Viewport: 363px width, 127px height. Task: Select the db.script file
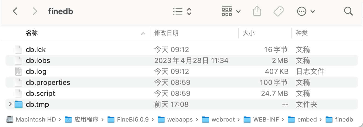tap(40, 93)
